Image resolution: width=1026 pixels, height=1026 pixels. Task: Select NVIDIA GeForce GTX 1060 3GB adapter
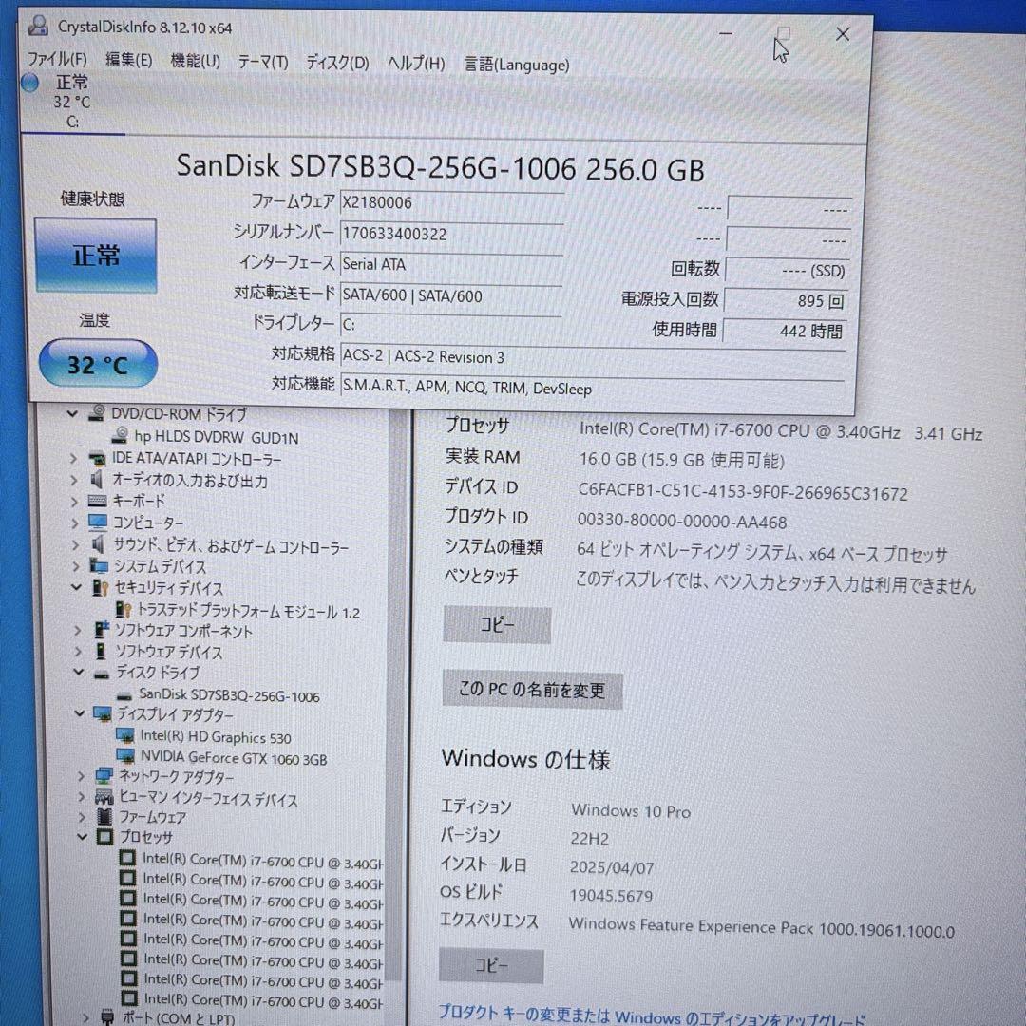234,758
